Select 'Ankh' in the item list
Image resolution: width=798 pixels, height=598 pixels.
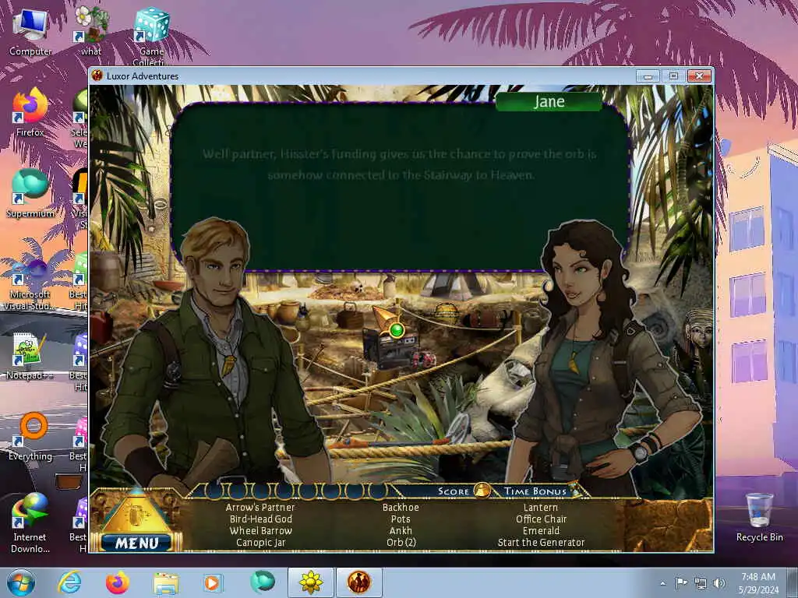pyautogui.click(x=401, y=530)
